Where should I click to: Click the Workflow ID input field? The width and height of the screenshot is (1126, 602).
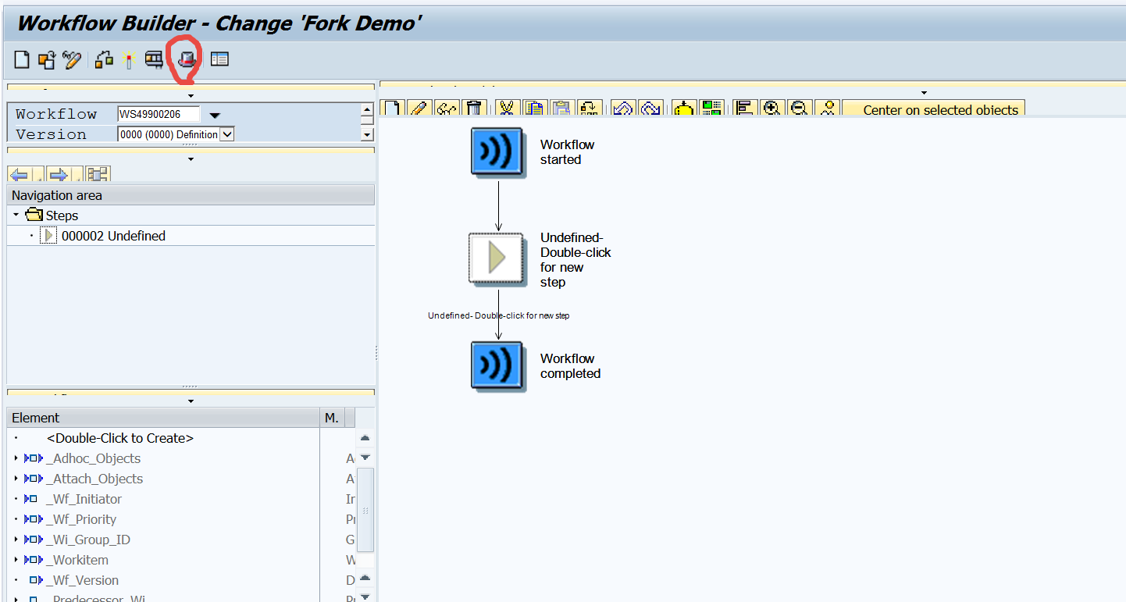(x=159, y=114)
